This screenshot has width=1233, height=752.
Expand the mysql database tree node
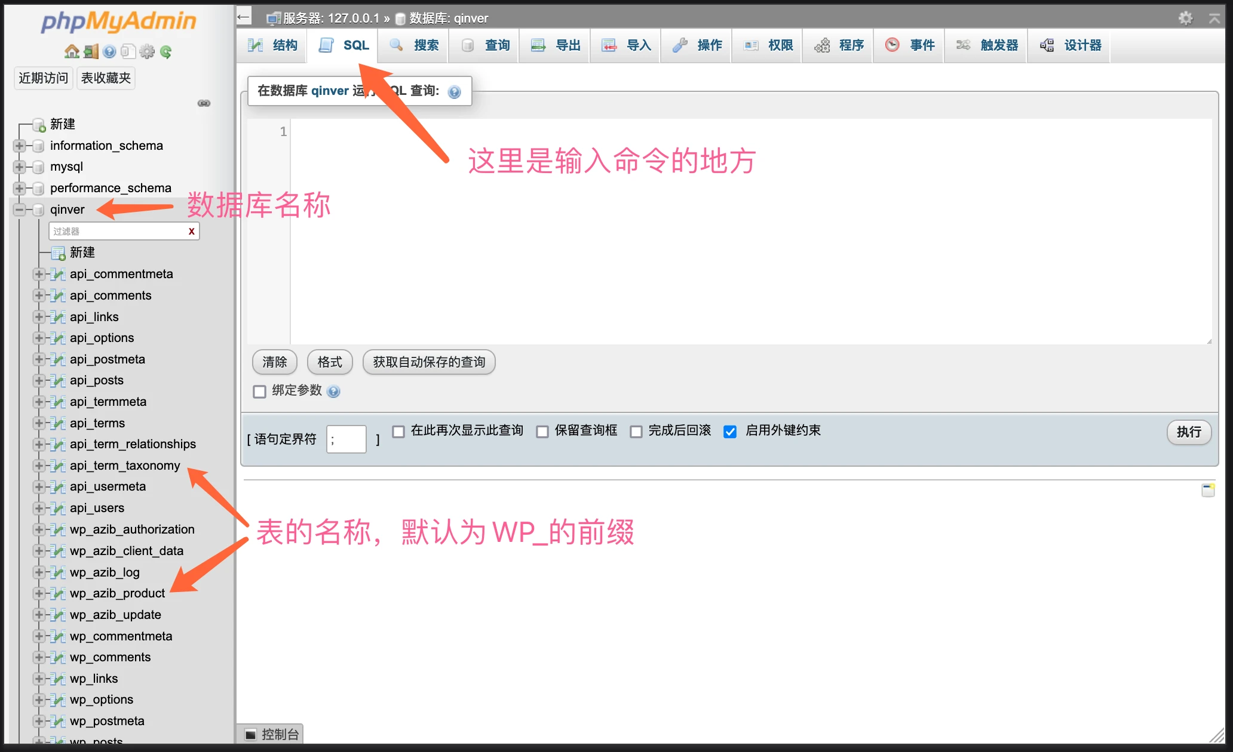click(x=19, y=167)
